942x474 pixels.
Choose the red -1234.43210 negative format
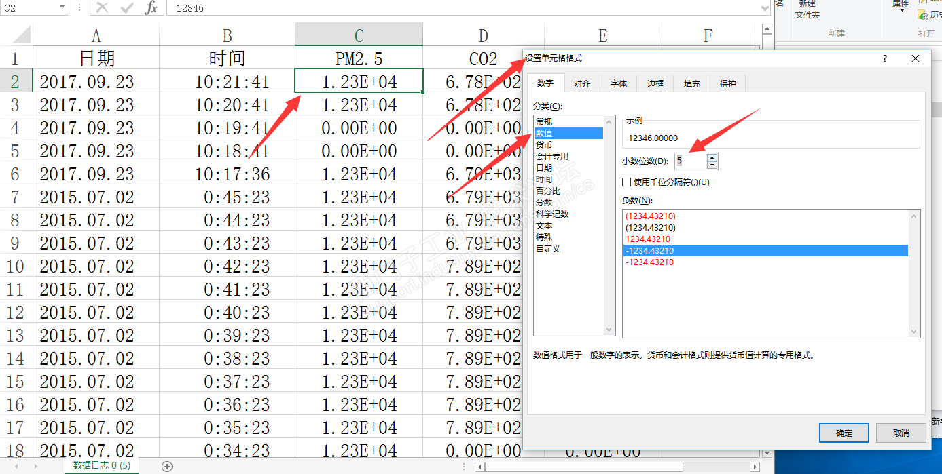765,262
